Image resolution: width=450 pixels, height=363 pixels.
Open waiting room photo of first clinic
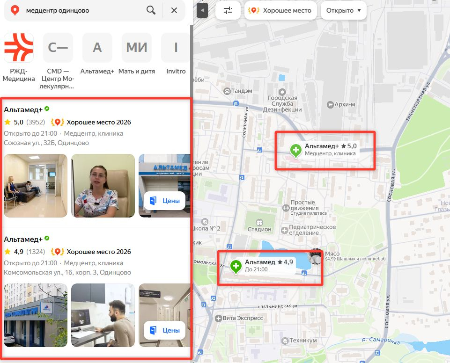tap(36, 186)
